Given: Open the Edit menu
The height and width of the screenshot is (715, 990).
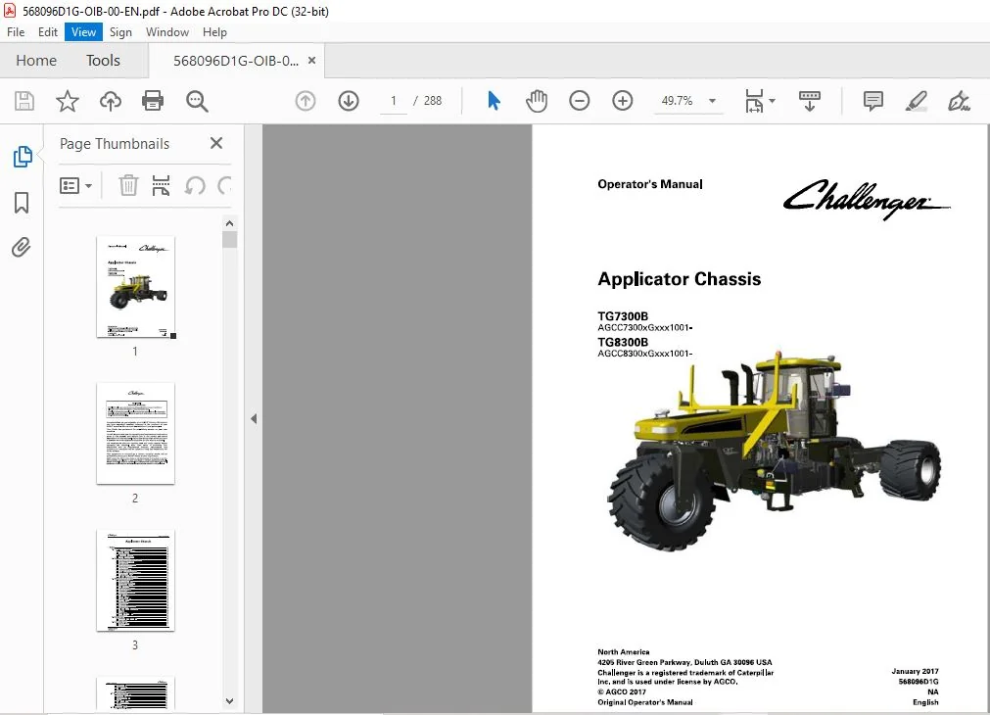Looking at the screenshot, I should point(47,32).
